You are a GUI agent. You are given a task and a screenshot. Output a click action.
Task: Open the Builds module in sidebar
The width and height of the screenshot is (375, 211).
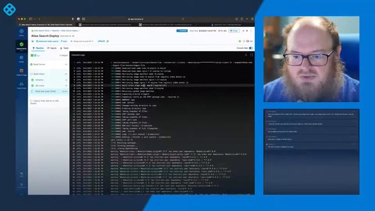[x=22, y=59]
